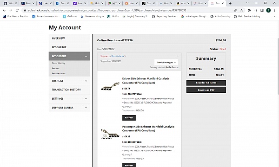
Task: Switch to the 'Inv' tab
Action: 80,3
